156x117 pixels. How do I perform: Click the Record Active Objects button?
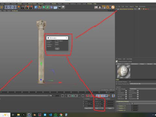87,96
